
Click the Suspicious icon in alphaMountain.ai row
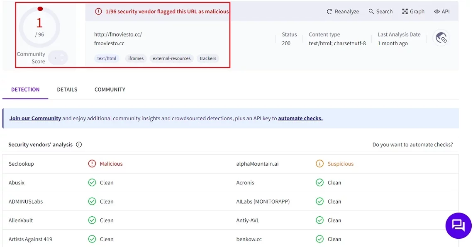[x=319, y=164]
